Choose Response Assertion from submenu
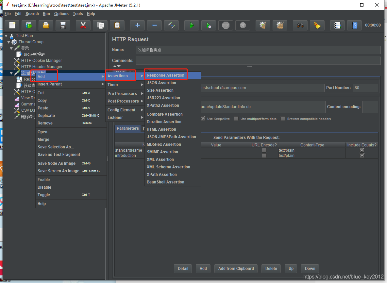Image resolution: width=387 pixels, height=283 pixels. (173, 75)
